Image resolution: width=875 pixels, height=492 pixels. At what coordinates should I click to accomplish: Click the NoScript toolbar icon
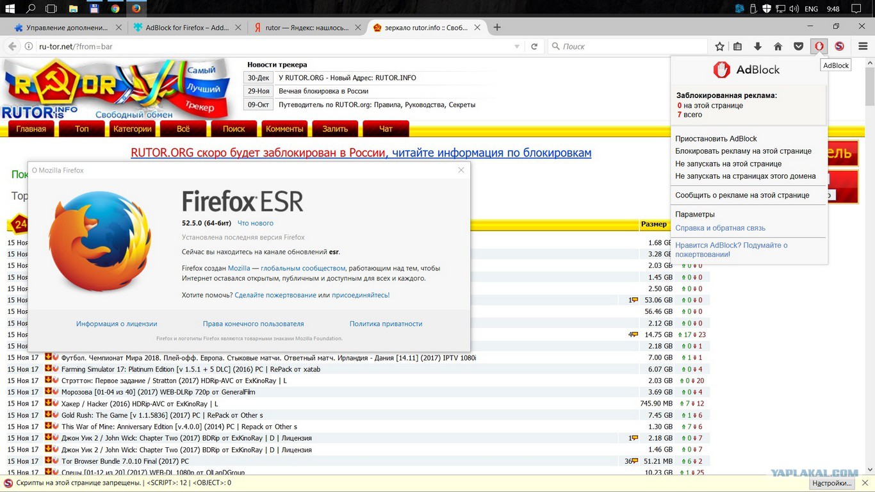click(x=839, y=46)
